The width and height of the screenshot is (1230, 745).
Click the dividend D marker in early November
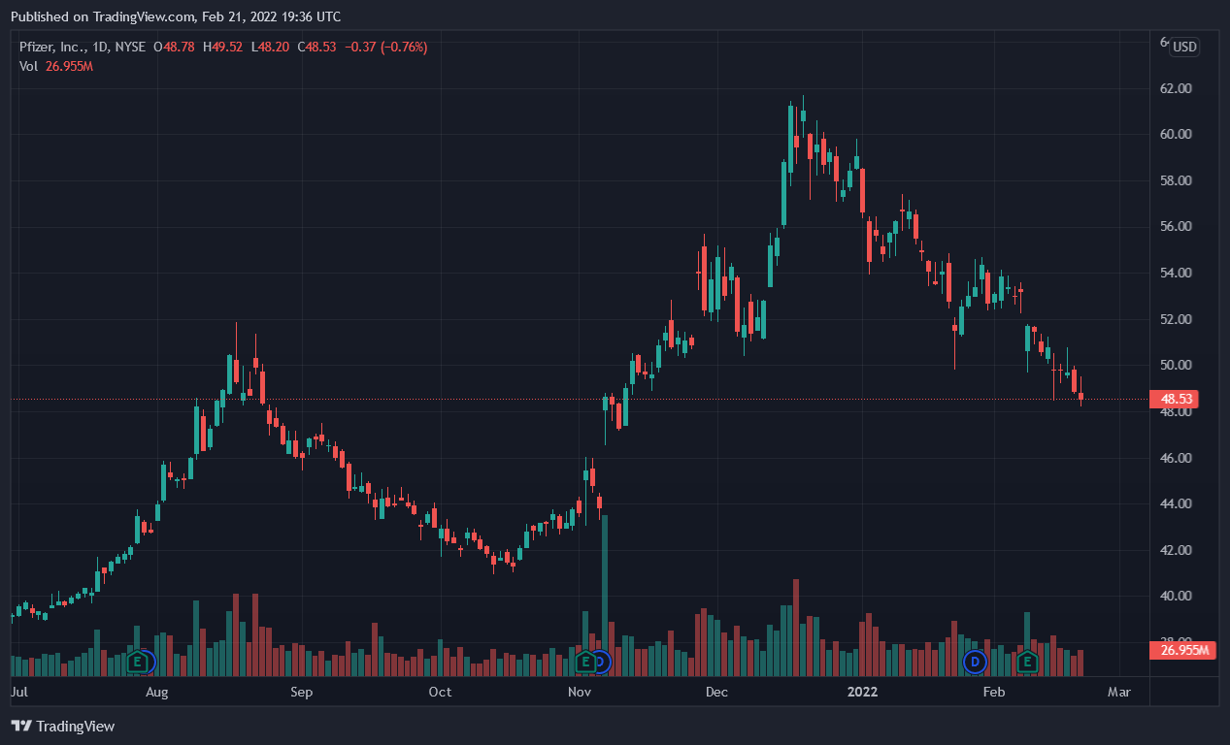pos(601,662)
